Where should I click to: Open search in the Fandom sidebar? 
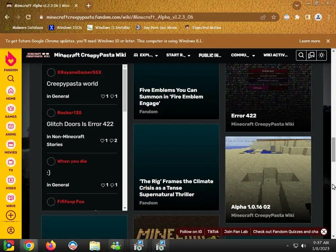11,79
